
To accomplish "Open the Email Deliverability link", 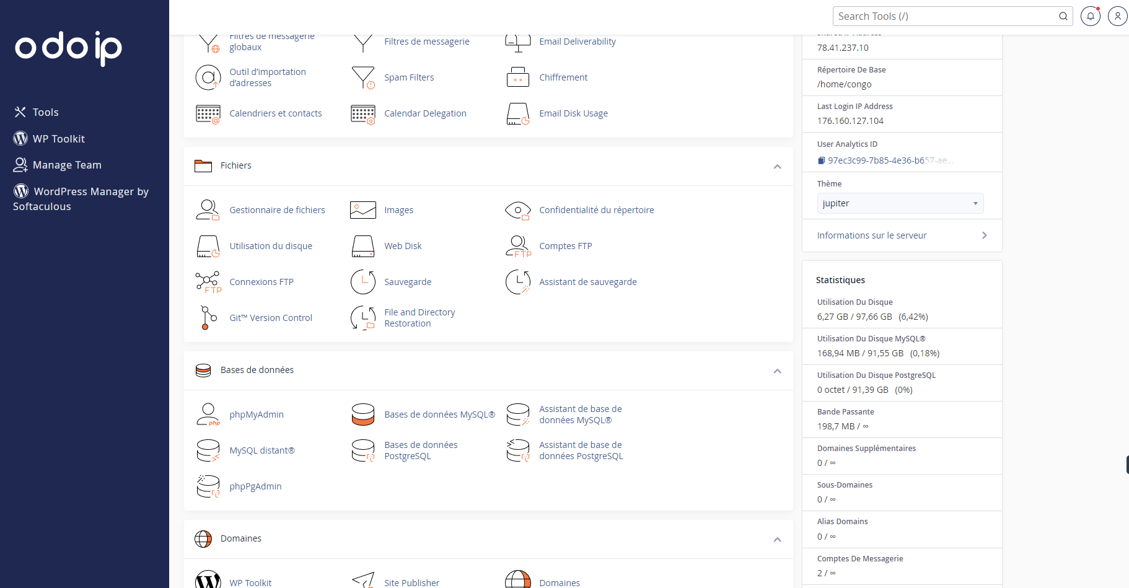I will [577, 42].
